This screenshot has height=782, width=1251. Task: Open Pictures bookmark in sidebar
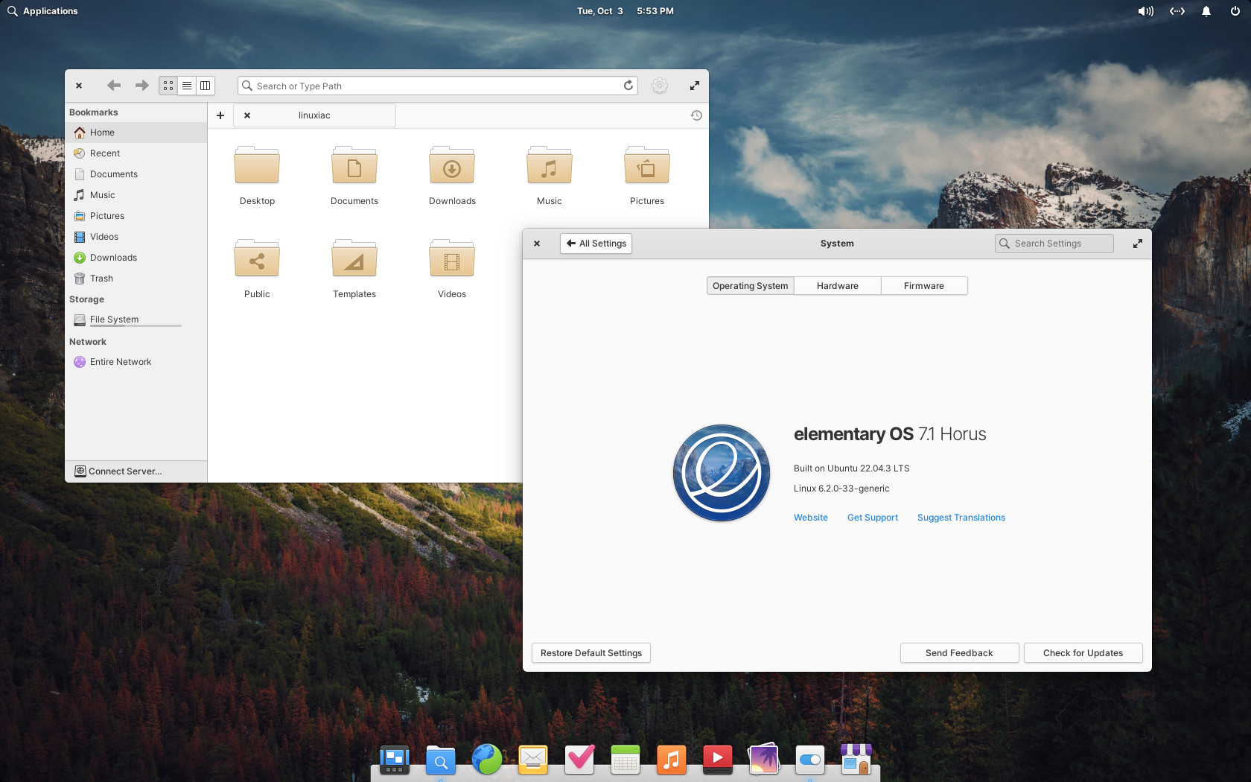136,216
